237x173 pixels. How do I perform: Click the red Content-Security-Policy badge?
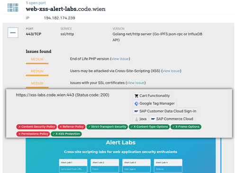point(36,127)
